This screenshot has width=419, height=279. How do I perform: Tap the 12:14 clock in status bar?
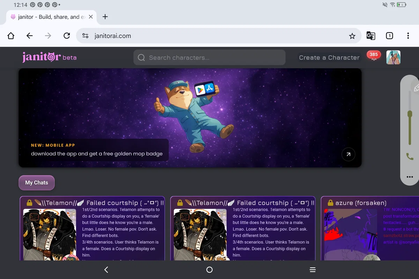(21, 5)
